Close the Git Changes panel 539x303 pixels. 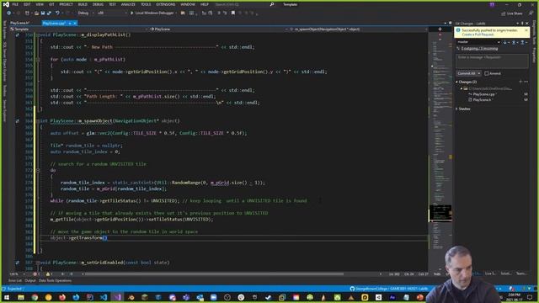tap(527, 24)
